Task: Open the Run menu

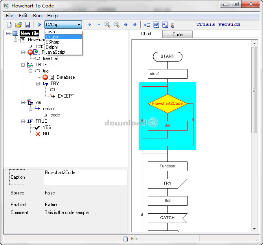Action: click(37, 16)
